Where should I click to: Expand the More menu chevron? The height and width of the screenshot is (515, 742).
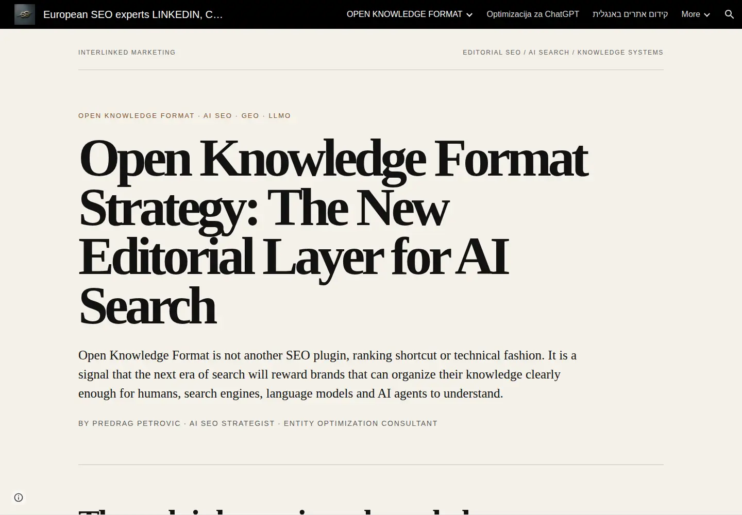707,15
